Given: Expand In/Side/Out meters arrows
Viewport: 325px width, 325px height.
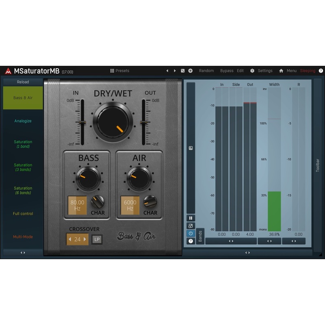Looking at the screenshot, I should pos(231,241).
